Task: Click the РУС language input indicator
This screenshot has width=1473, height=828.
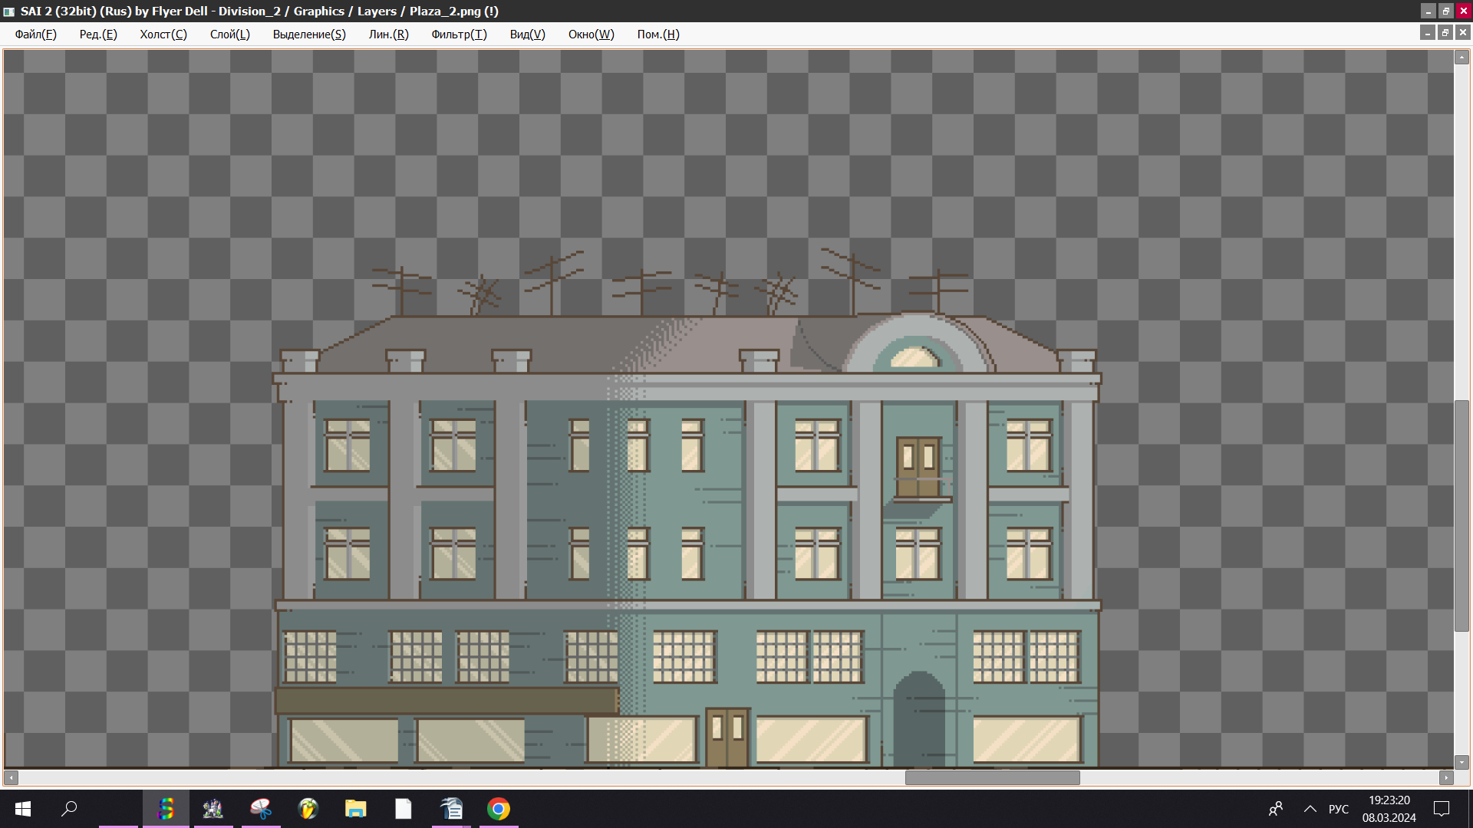Action: 1339,809
